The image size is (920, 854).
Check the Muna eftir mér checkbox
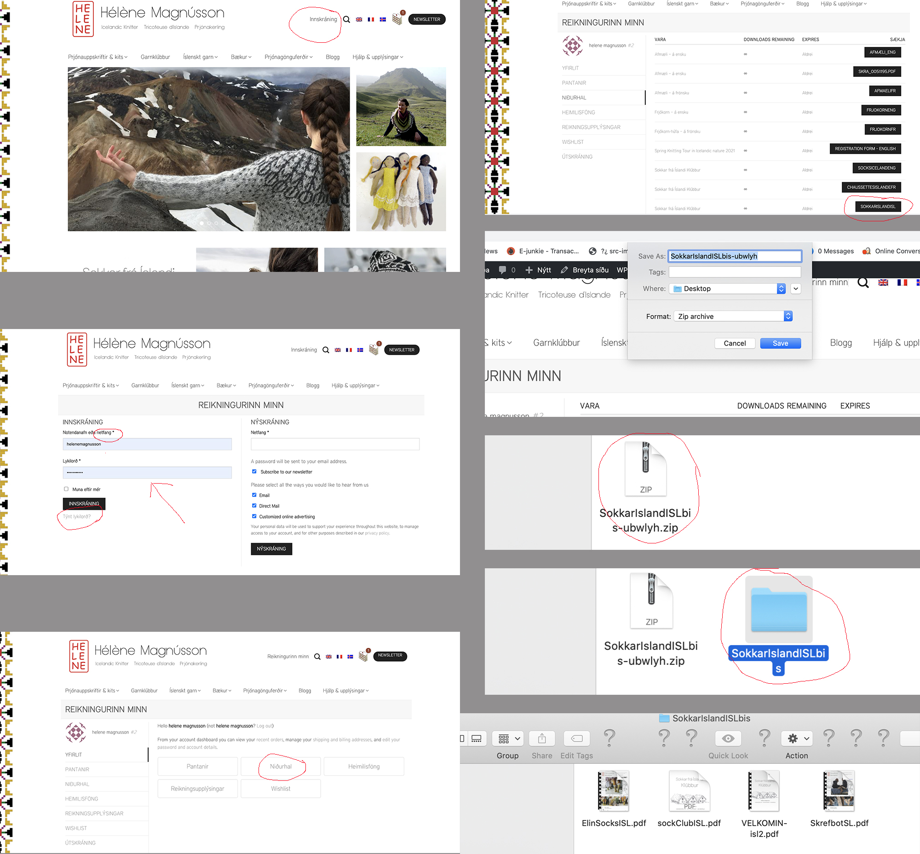point(66,489)
